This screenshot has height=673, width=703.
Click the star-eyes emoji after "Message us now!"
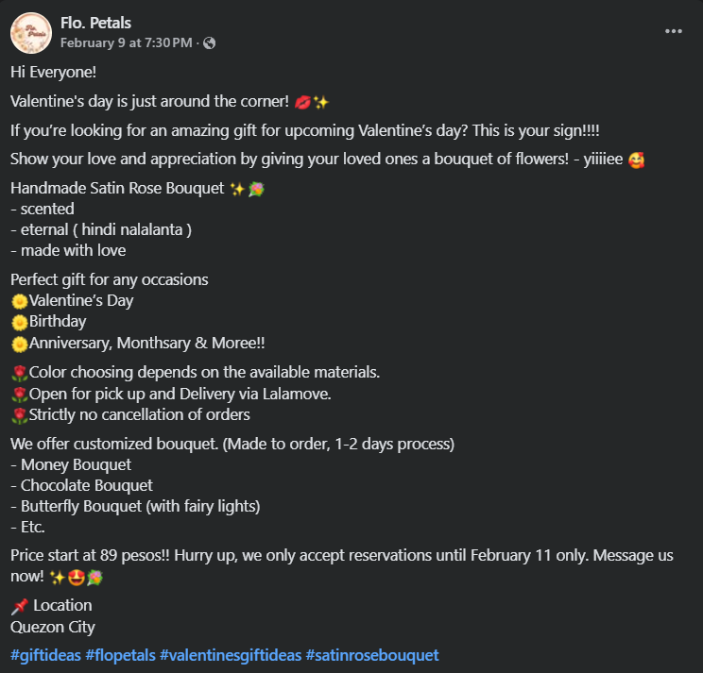[76, 576]
